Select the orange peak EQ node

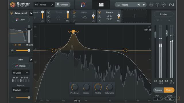74,31
